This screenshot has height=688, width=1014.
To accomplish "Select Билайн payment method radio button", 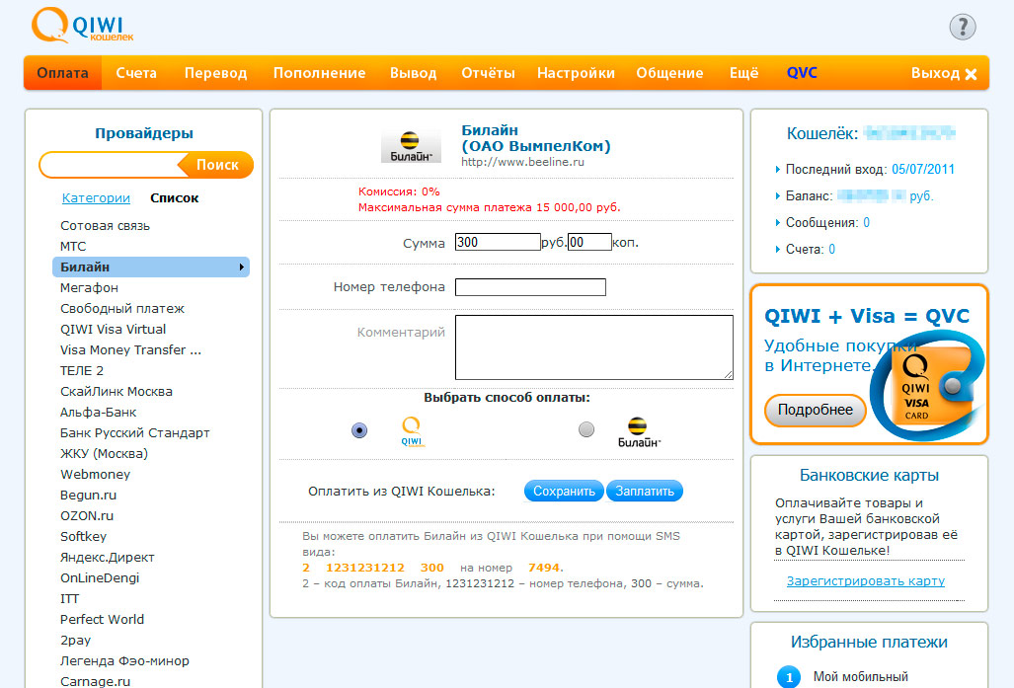I will [x=586, y=429].
